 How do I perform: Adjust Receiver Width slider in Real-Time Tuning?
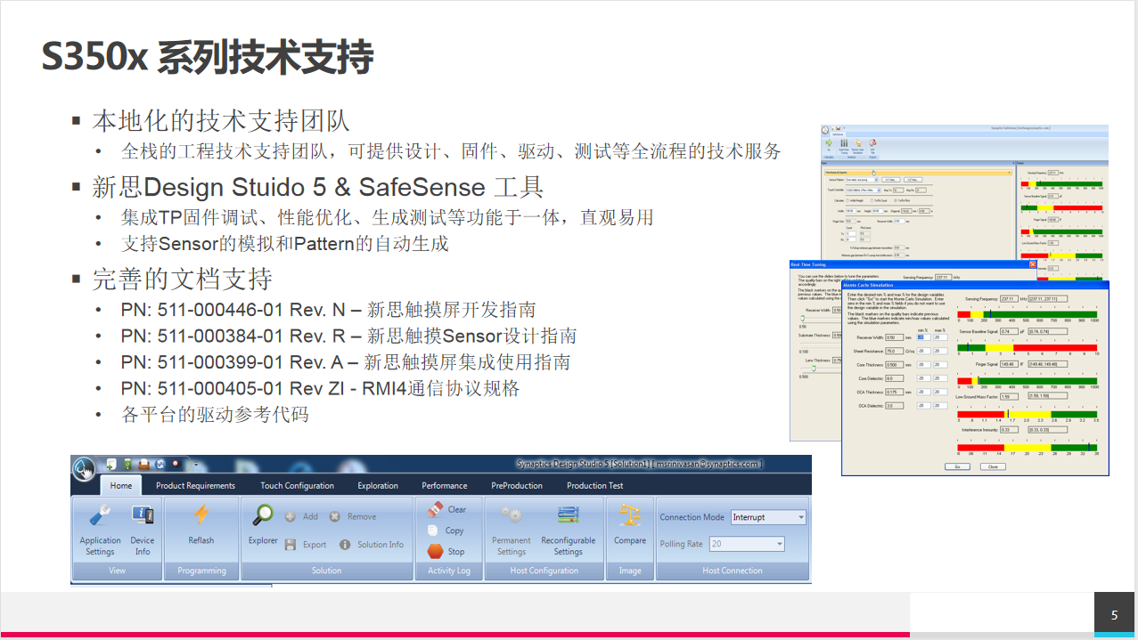[x=802, y=318]
